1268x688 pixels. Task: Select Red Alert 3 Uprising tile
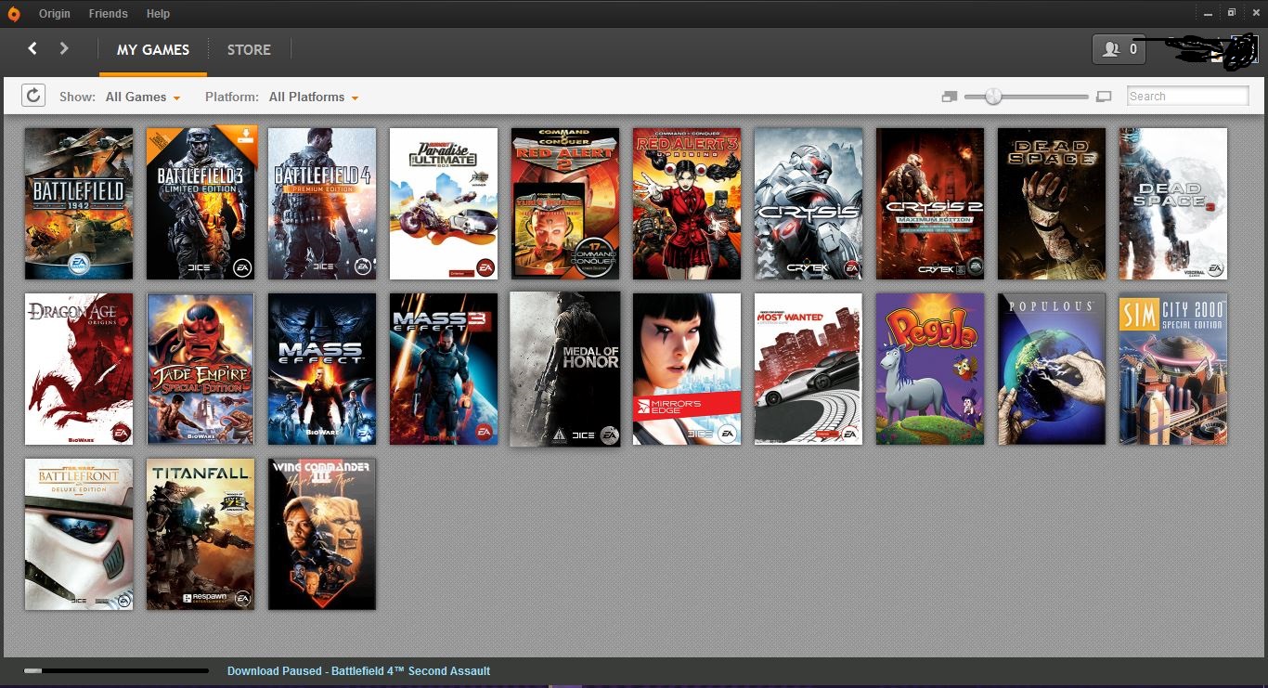pyautogui.click(x=687, y=203)
